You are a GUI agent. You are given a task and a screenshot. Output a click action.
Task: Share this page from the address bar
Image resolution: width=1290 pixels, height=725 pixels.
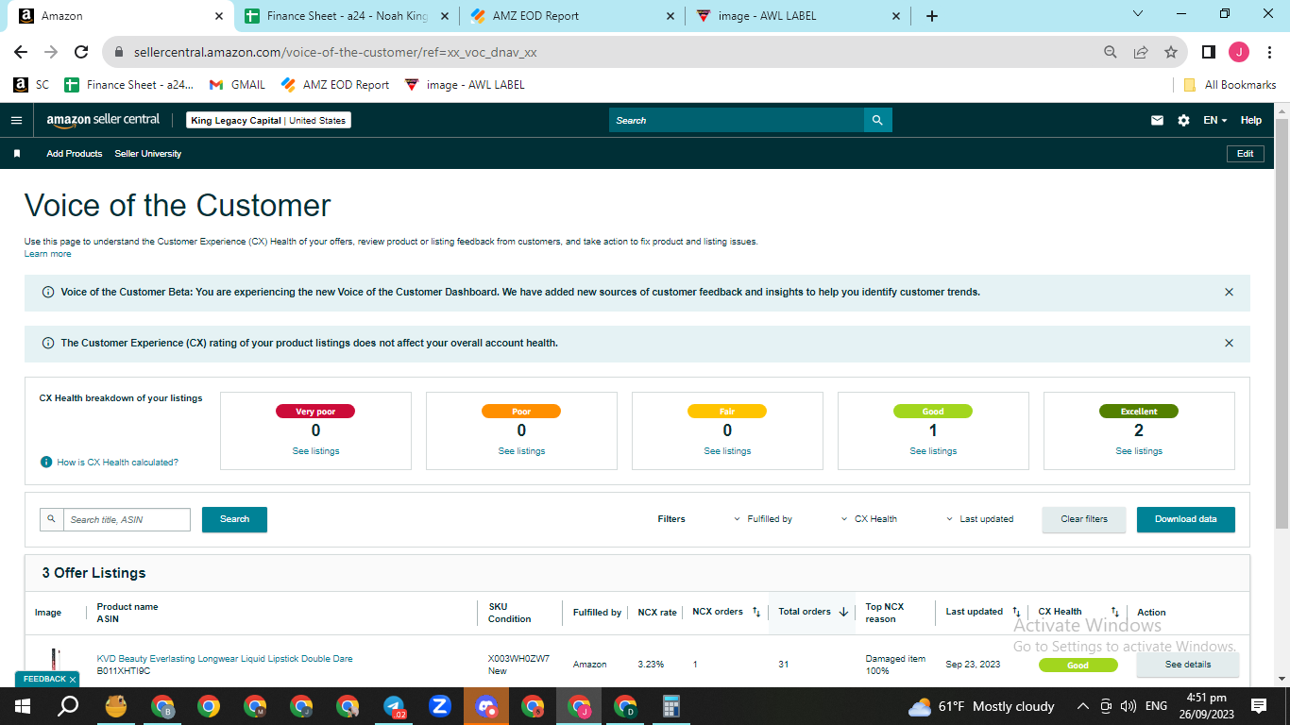click(1141, 52)
